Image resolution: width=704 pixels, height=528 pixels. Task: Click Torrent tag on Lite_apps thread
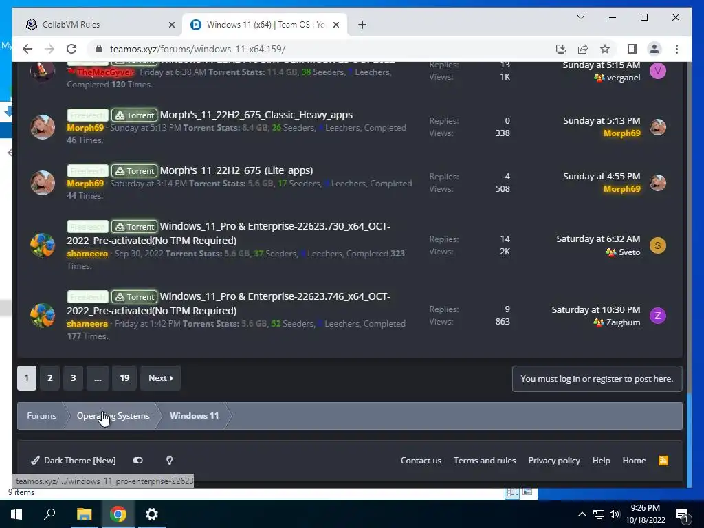coord(134,171)
